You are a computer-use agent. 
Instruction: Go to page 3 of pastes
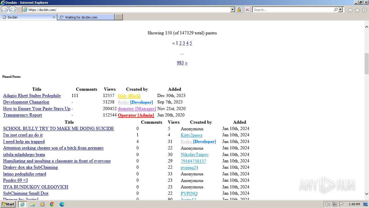(184, 43)
